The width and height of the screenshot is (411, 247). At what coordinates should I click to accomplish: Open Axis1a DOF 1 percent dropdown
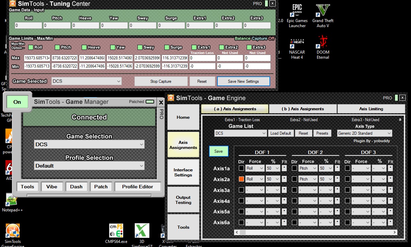pyautogui.click(x=273, y=168)
